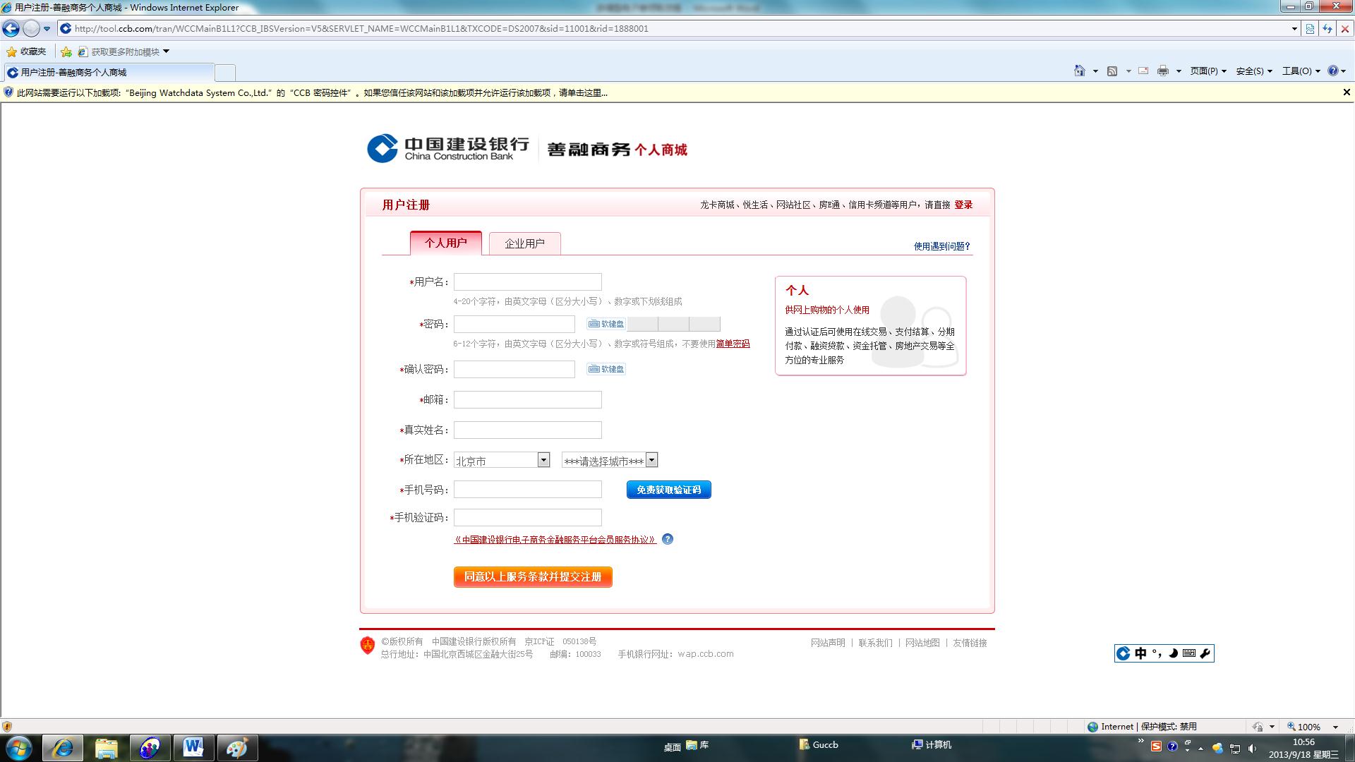Select the 个人用户 tab

[x=445, y=243]
